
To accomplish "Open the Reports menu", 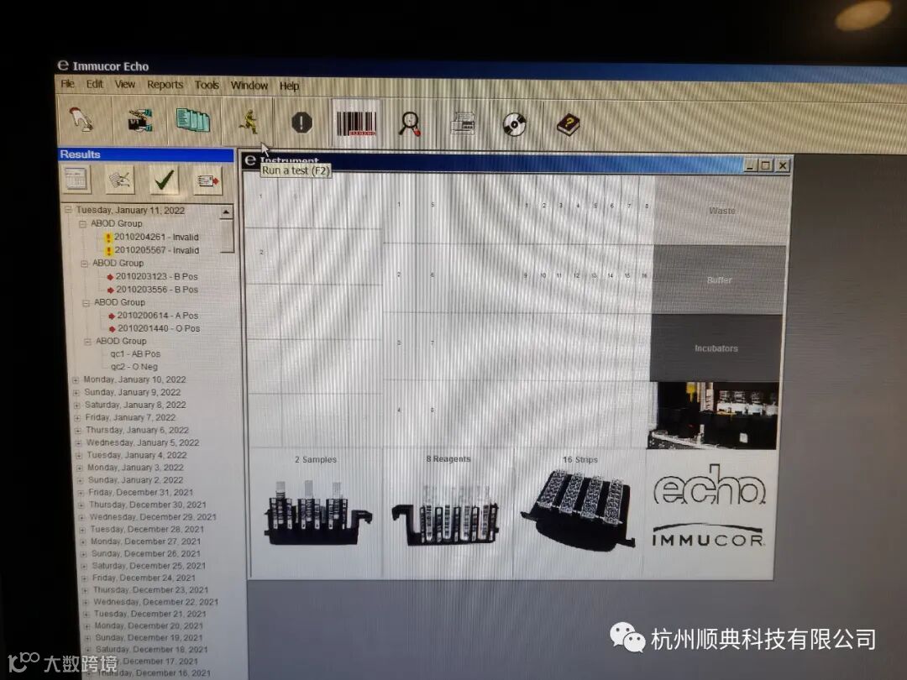I will coord(165,85).
